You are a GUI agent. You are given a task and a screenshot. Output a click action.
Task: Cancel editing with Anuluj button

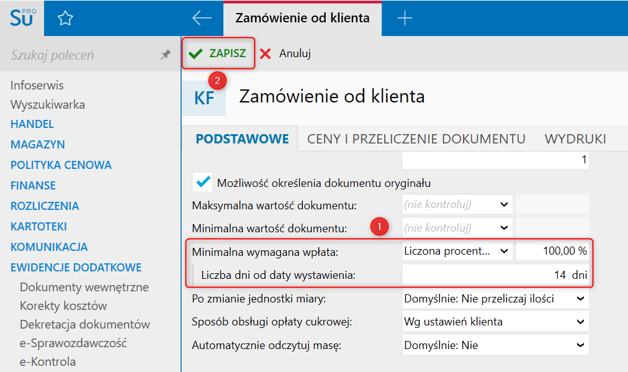[285, 53]
